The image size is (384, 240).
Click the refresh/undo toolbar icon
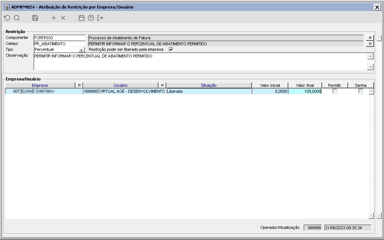7,18
